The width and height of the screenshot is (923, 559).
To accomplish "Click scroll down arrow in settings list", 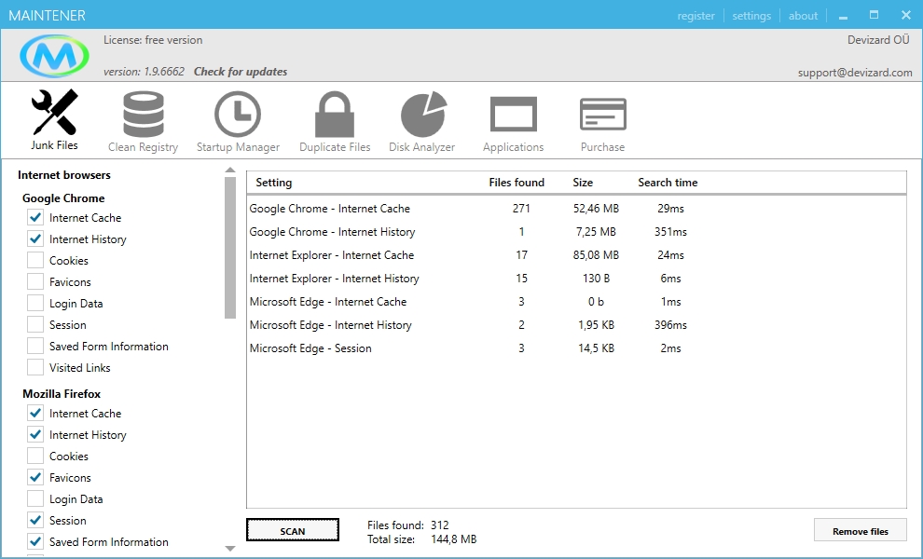I will [x=230, y=549].
